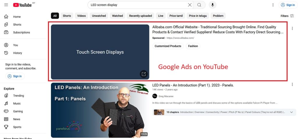The width and height of the screenshot is (298, 139).
Task: Open Greg Macaree channel avatar
Action: click(155, 96)
